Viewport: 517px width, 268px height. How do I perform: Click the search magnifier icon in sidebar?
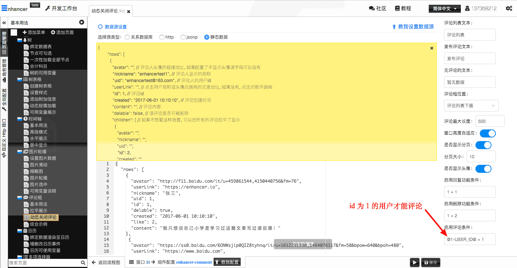(x=83, y=263)
